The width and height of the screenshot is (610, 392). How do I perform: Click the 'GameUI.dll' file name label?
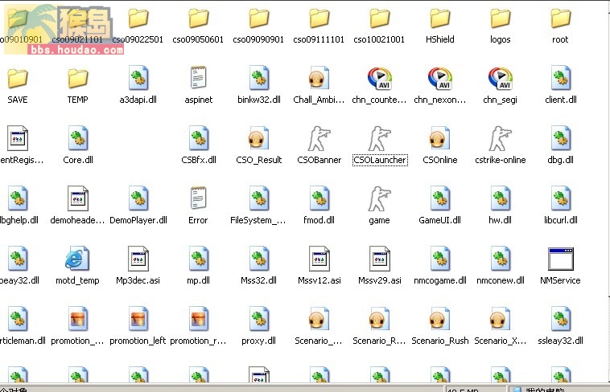(439, 220)
